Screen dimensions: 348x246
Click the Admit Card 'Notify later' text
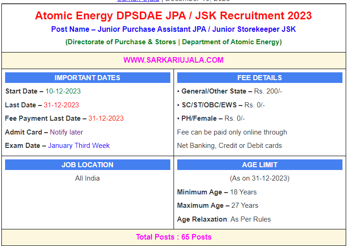pos(66,132)
